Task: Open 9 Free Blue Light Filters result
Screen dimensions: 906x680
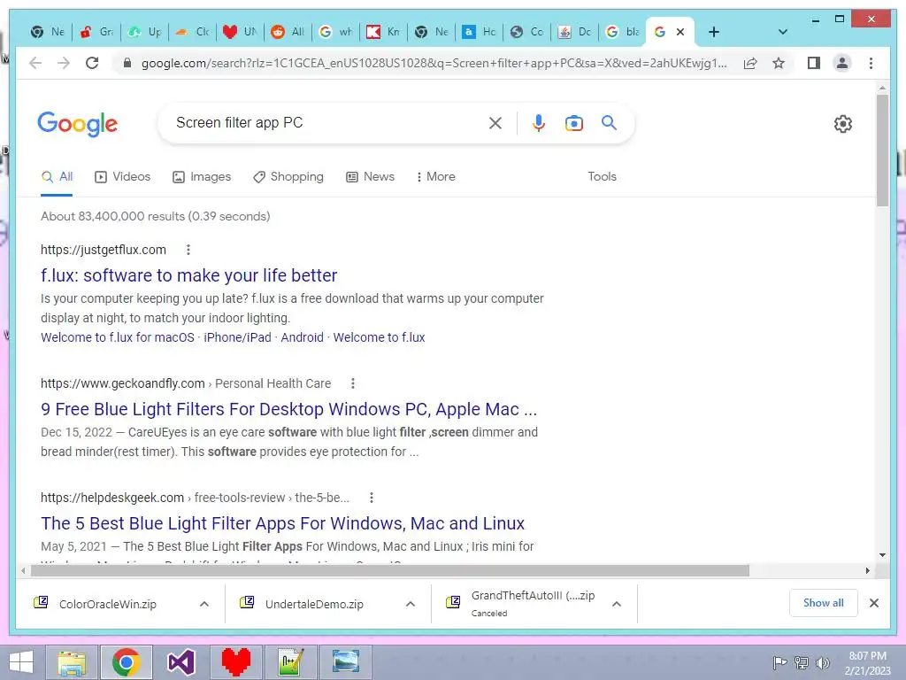Action: 289,409
